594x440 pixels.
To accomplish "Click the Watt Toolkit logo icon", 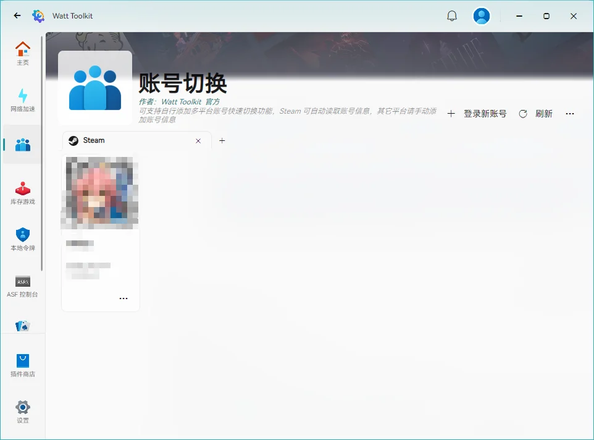I will [38, 16].
